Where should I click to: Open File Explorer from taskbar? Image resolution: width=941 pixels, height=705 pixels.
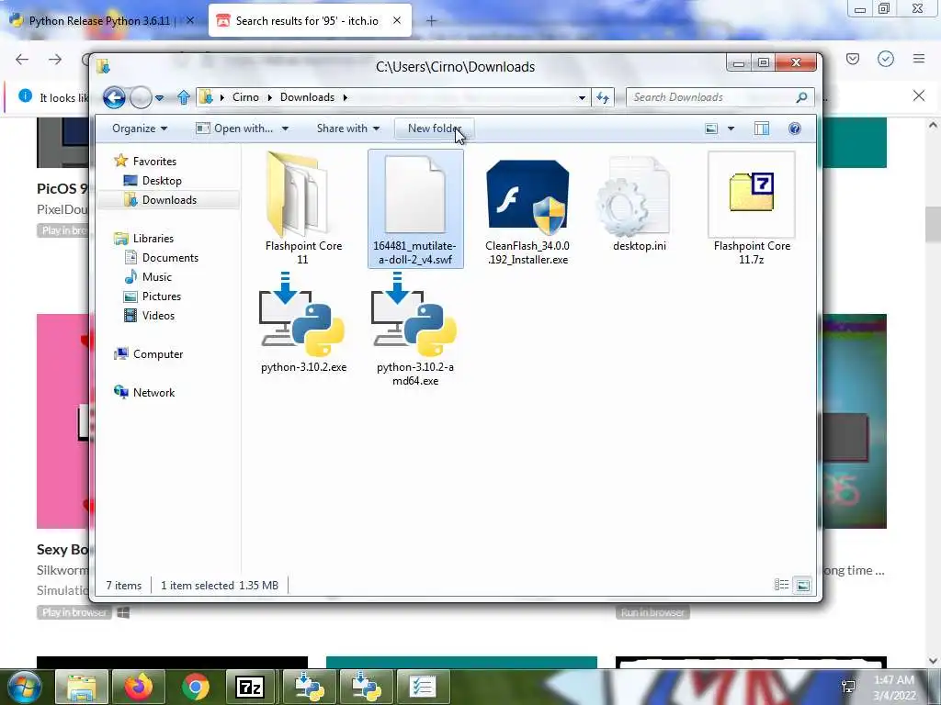(82, 687)
